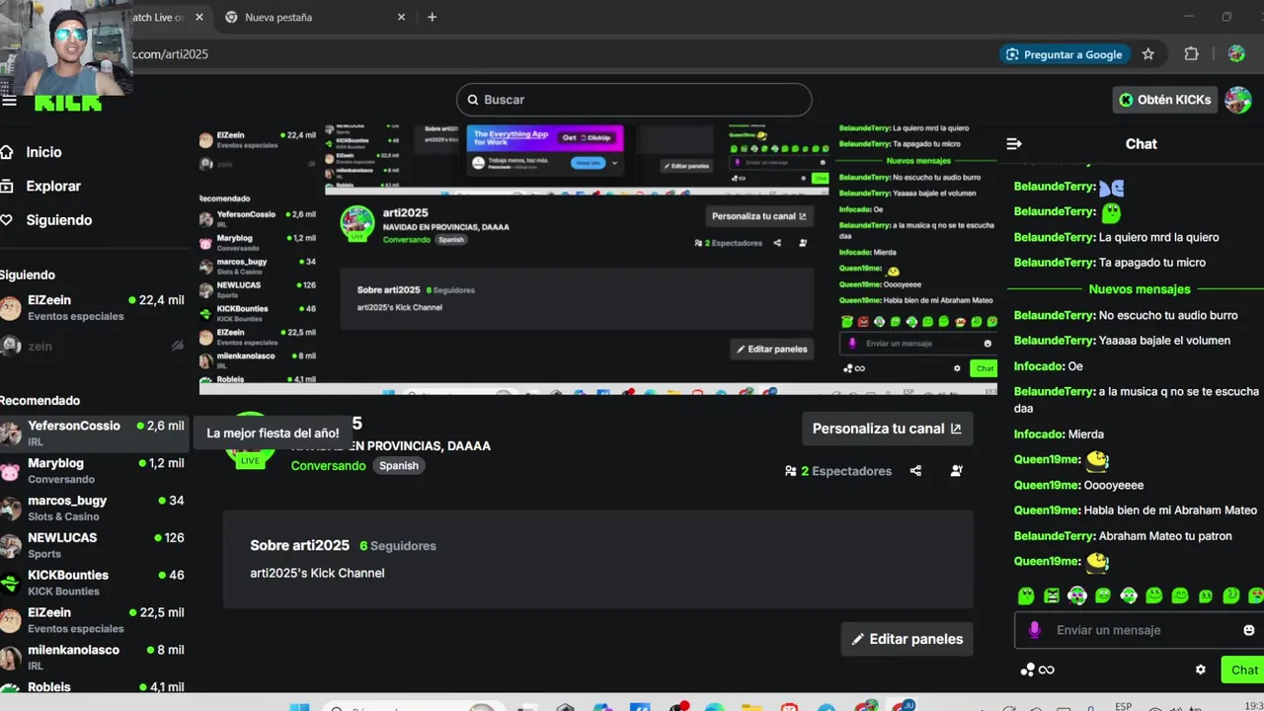Open a new browser tab

click(x=432, y=17)
